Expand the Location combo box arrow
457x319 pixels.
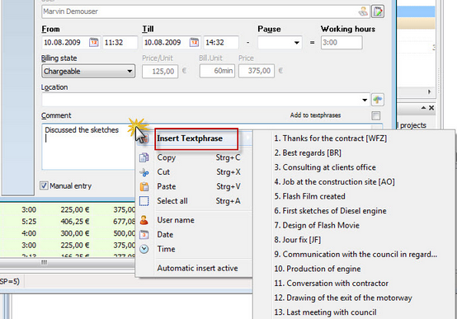tap(365, 100)
